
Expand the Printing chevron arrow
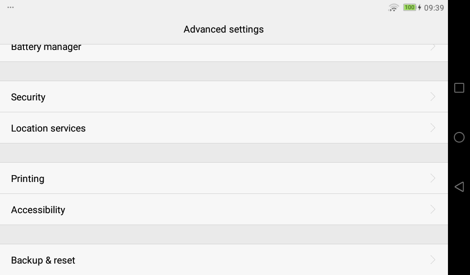click(x=433, y=178)
